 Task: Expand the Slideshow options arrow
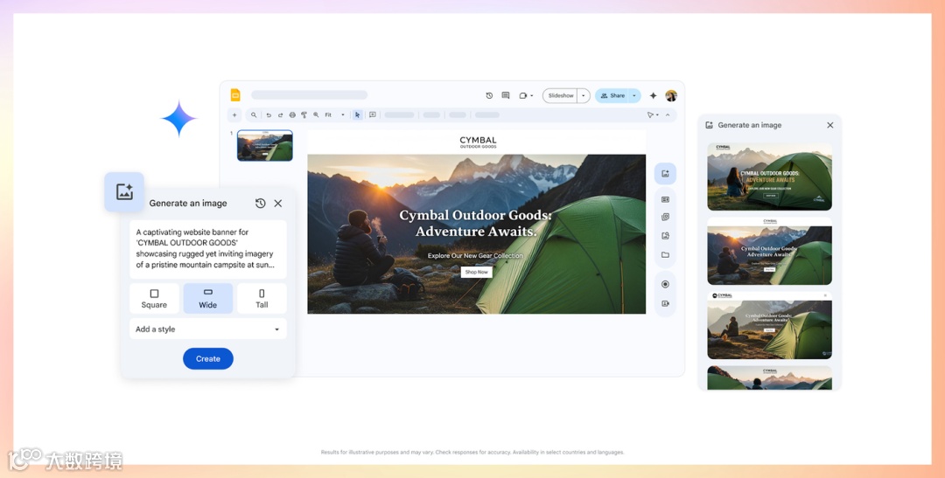click(x=584, y=96)
